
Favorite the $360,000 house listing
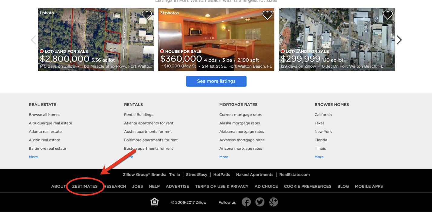[x=267, y=15]
